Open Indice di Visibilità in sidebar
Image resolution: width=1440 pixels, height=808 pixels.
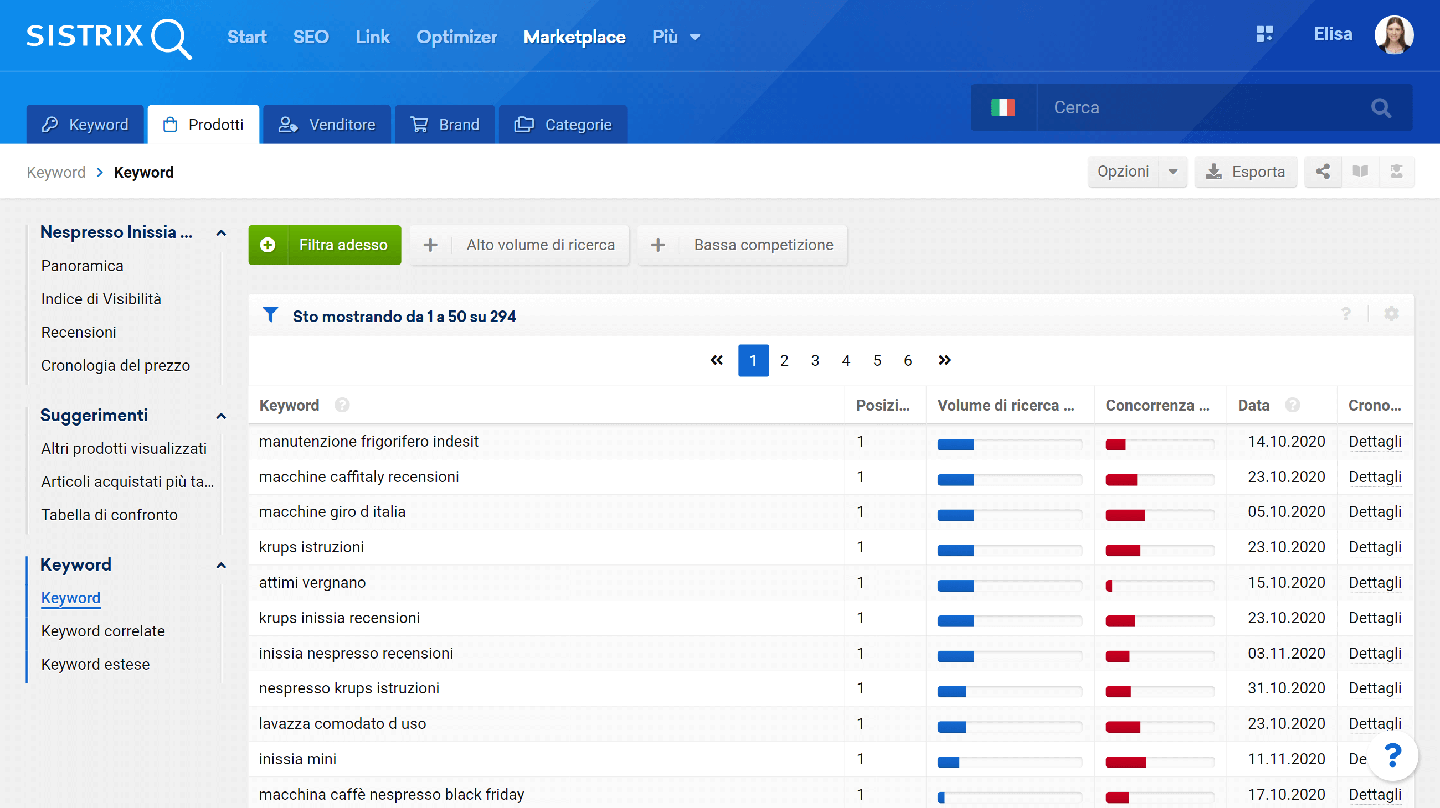point(101,299)
